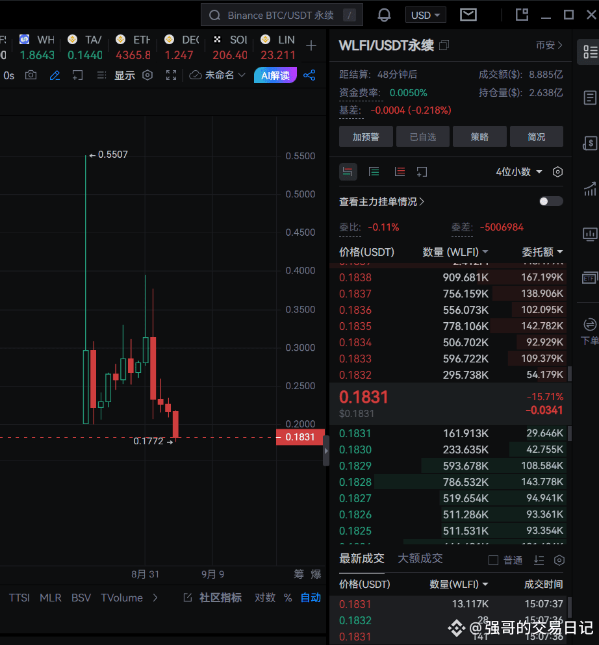Select the pencil drawing tool
Screen dimensions: 599x645
tap(55, 75)
